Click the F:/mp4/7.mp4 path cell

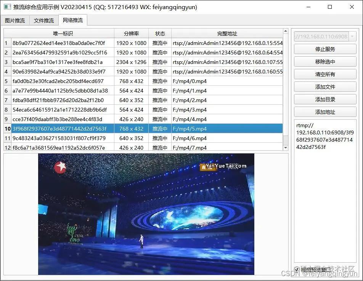[227, 148]
